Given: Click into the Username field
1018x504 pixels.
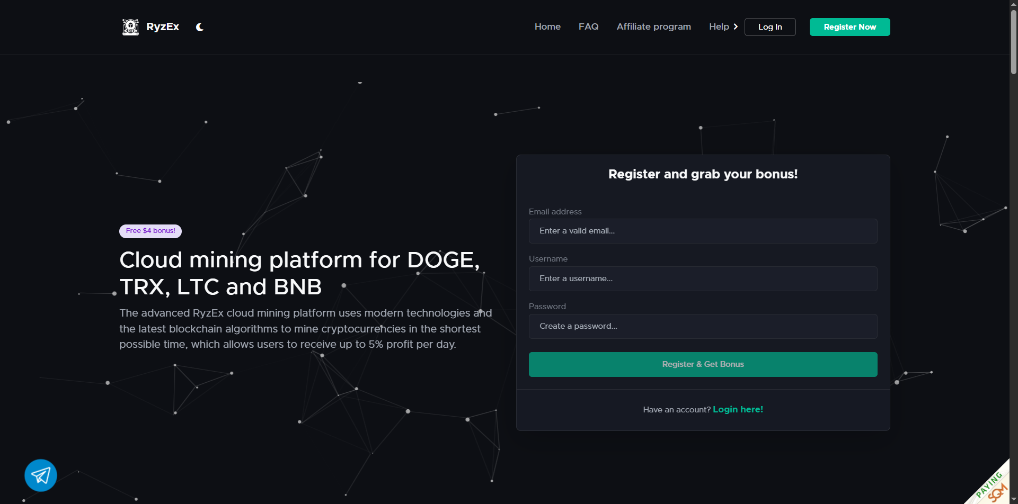Looking at the screenshot, I should (x=703, y=278).
